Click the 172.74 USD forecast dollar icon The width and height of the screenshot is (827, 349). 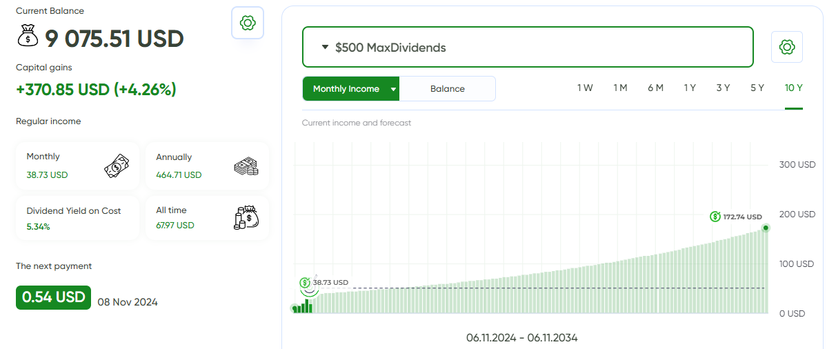point(715,217)
